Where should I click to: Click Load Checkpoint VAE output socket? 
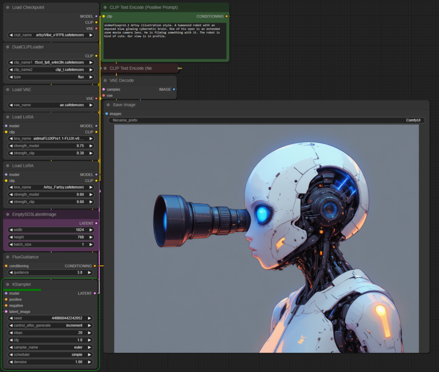[96, 29]
